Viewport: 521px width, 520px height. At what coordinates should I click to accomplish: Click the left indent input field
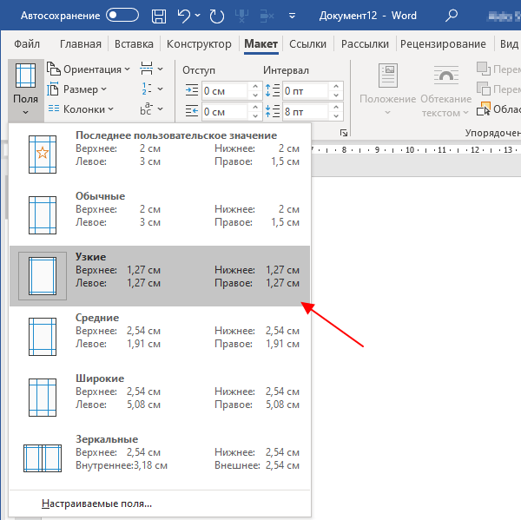click(225, 90)
